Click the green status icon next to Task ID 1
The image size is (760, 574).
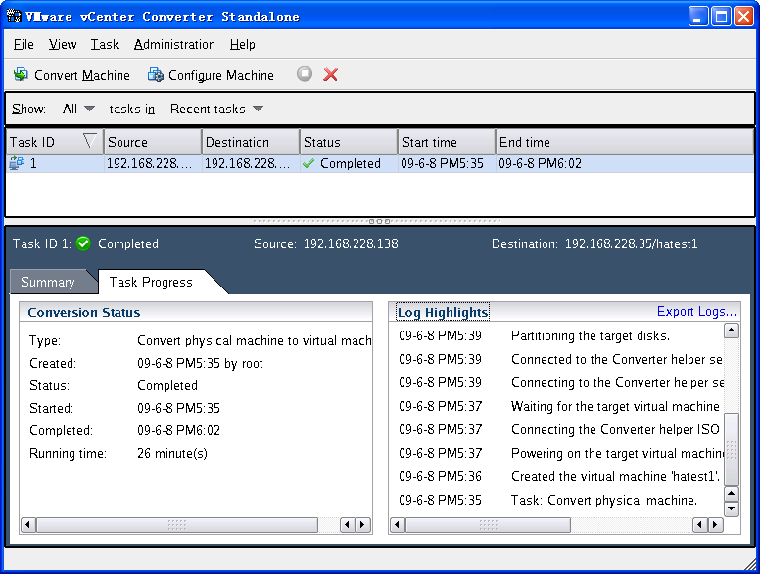pyautogui.click(x=83, y=243)
